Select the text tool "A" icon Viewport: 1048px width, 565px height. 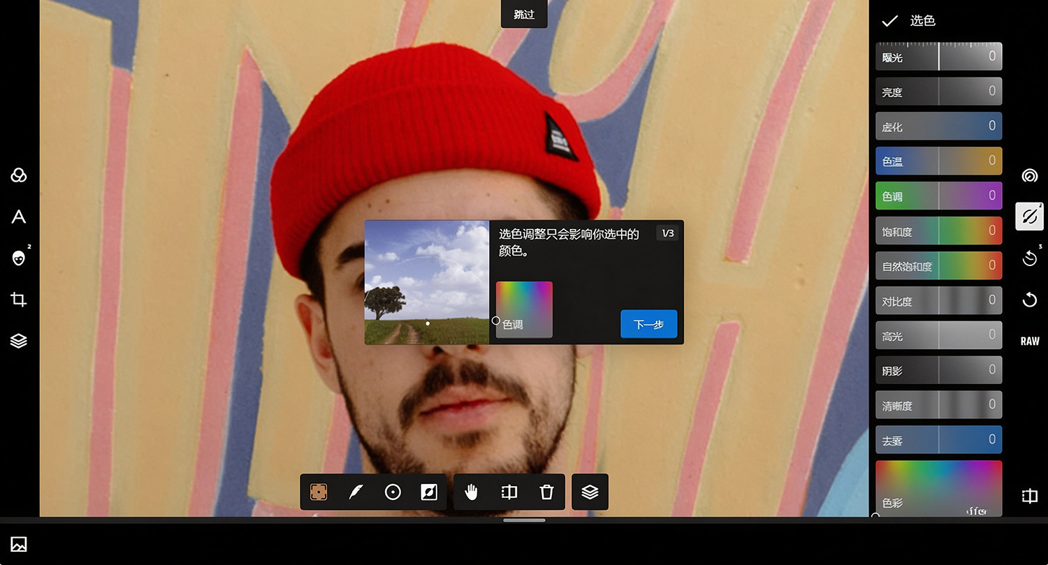pyautogui.click(x=19, y=217)
